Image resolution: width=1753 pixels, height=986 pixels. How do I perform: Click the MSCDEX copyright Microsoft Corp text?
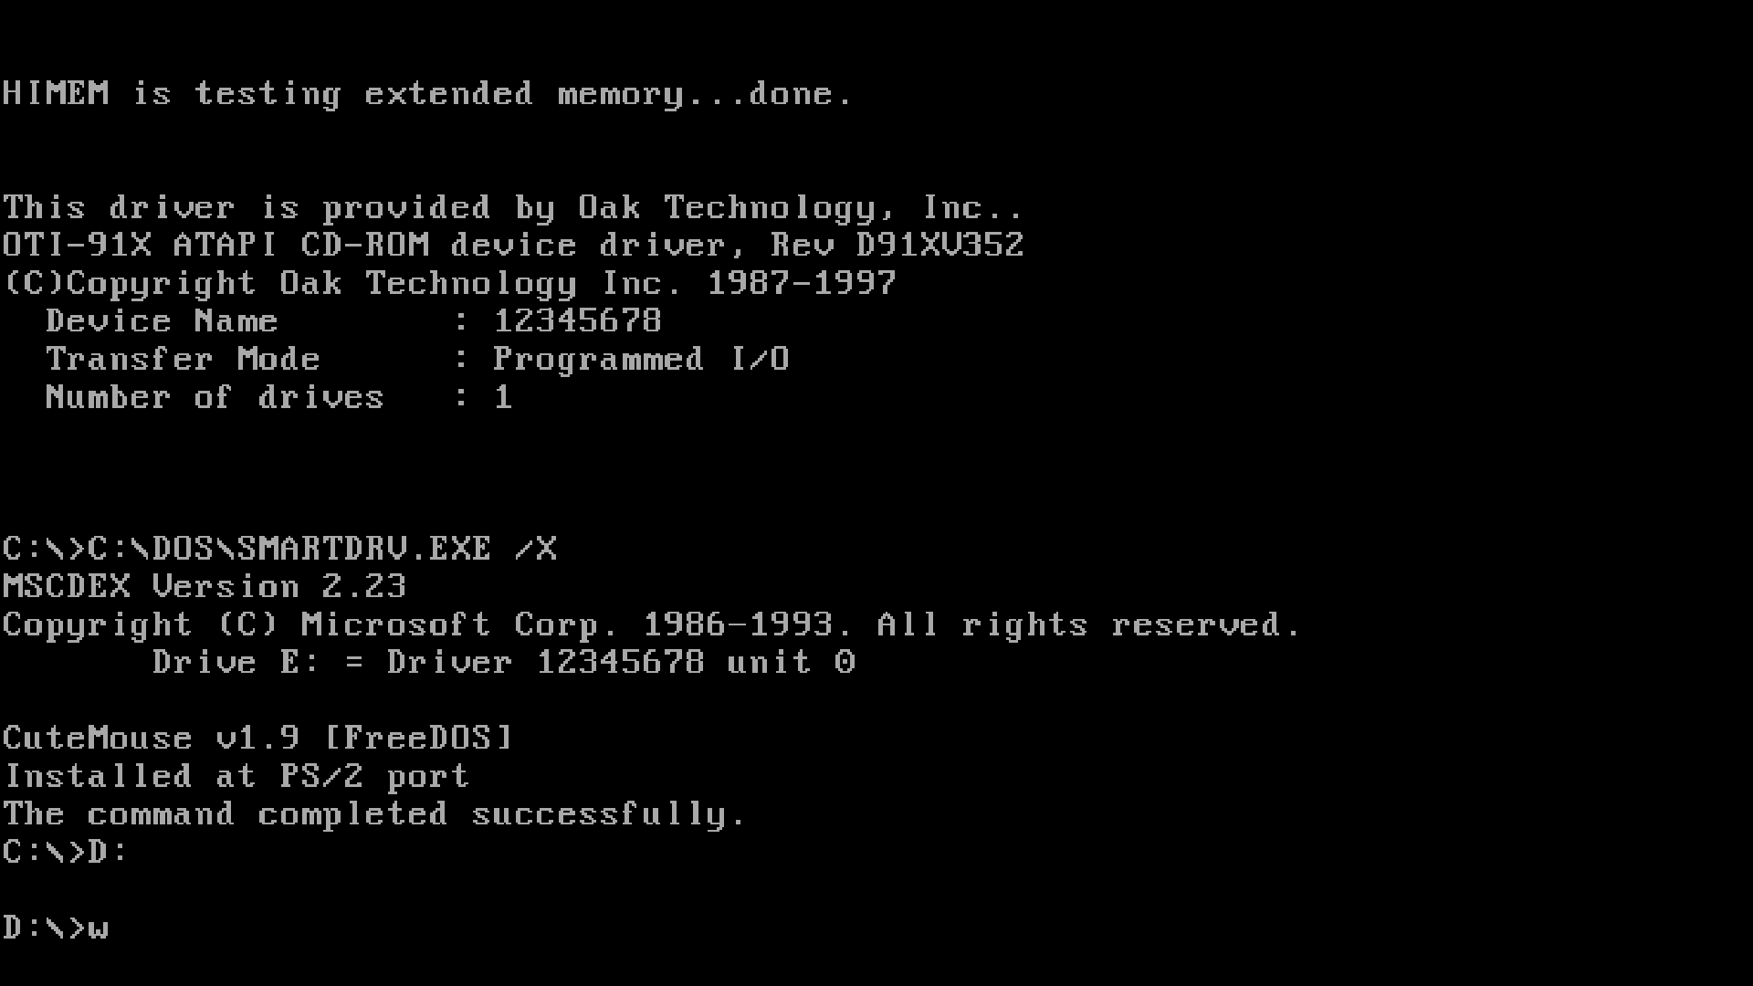point(651,624)
